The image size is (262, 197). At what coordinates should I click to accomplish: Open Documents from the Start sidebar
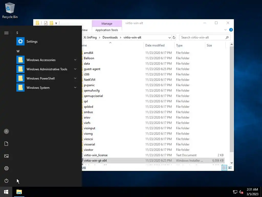pyautogui.click(x=6, y=144)
